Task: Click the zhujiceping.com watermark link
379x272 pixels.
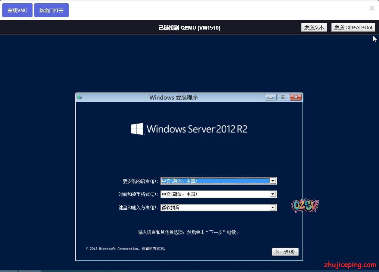Action: (x=350, y=265)
